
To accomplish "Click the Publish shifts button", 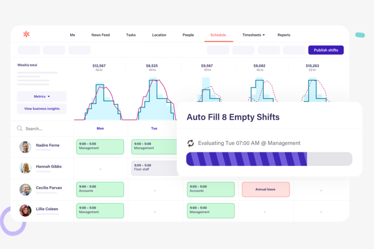I will point(326,50).
